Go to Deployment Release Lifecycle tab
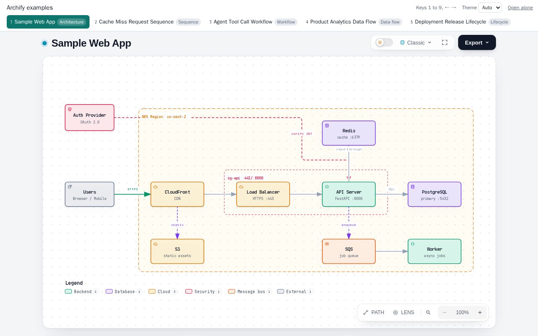The height and width of the screenshot is (336, 538). [x=461, y=22]
